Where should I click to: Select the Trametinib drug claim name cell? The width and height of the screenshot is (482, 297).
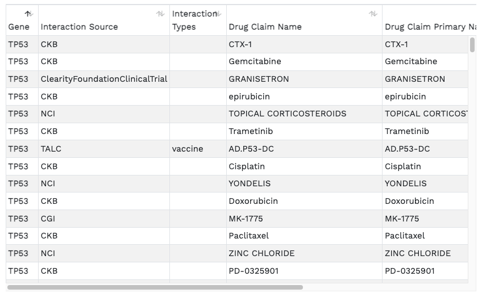tap(250, 131)
